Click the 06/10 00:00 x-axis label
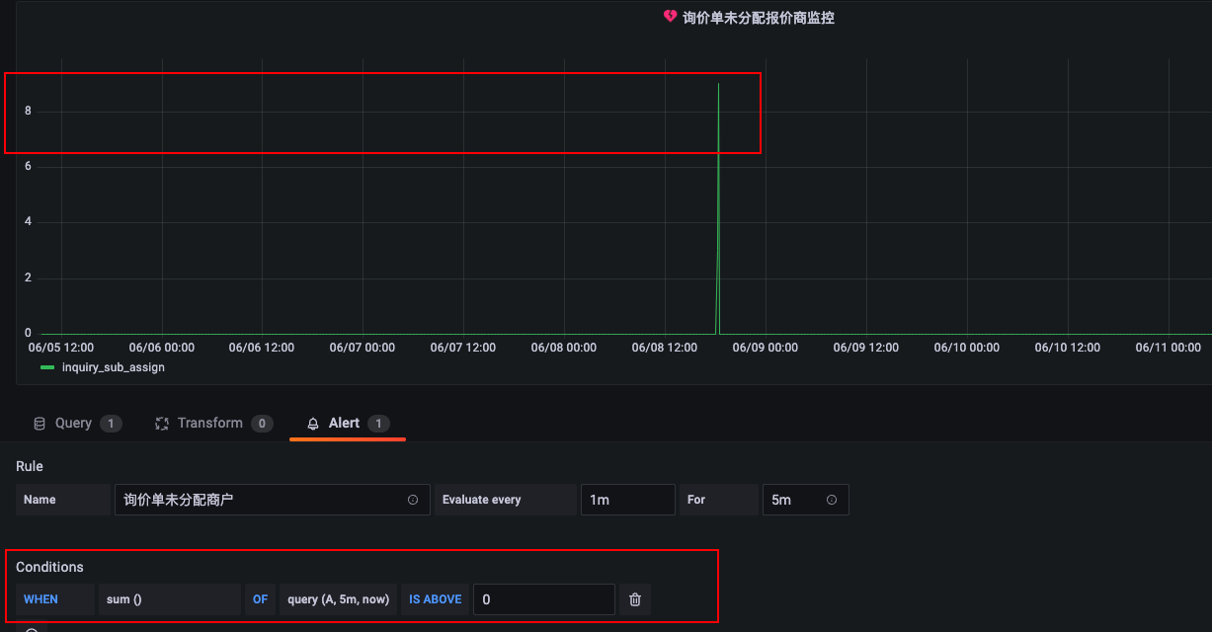1212x632 pixels. (x=968, y=348)
